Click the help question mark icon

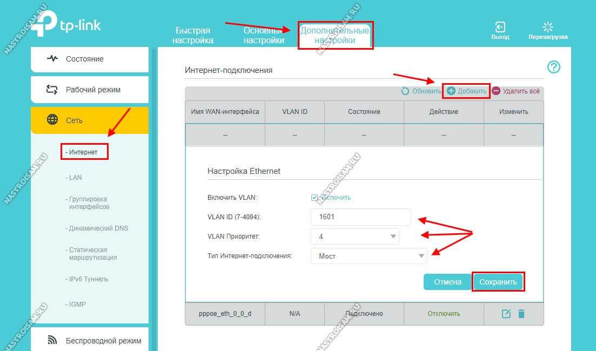[x=554, y=67]
